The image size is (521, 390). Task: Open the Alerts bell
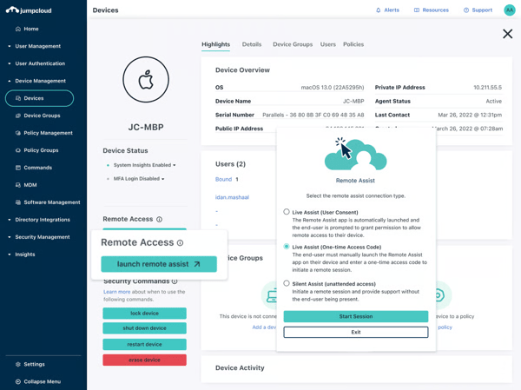(x=387, y=10)
